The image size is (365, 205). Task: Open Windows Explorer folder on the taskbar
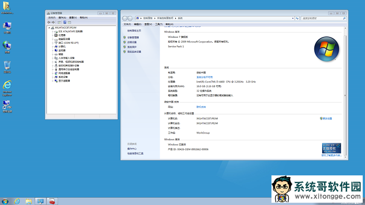point(29,201)
